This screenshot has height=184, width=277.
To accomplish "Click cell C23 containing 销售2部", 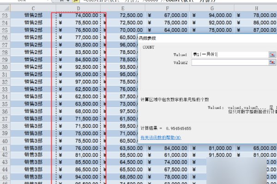I will 33,15.
